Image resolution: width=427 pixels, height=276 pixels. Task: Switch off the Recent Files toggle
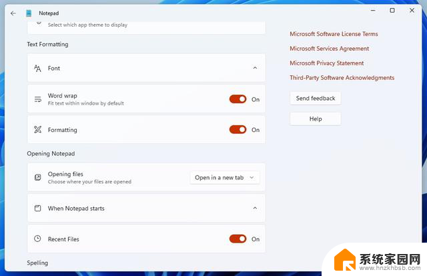pyautogui.click(x=238, y=239)
